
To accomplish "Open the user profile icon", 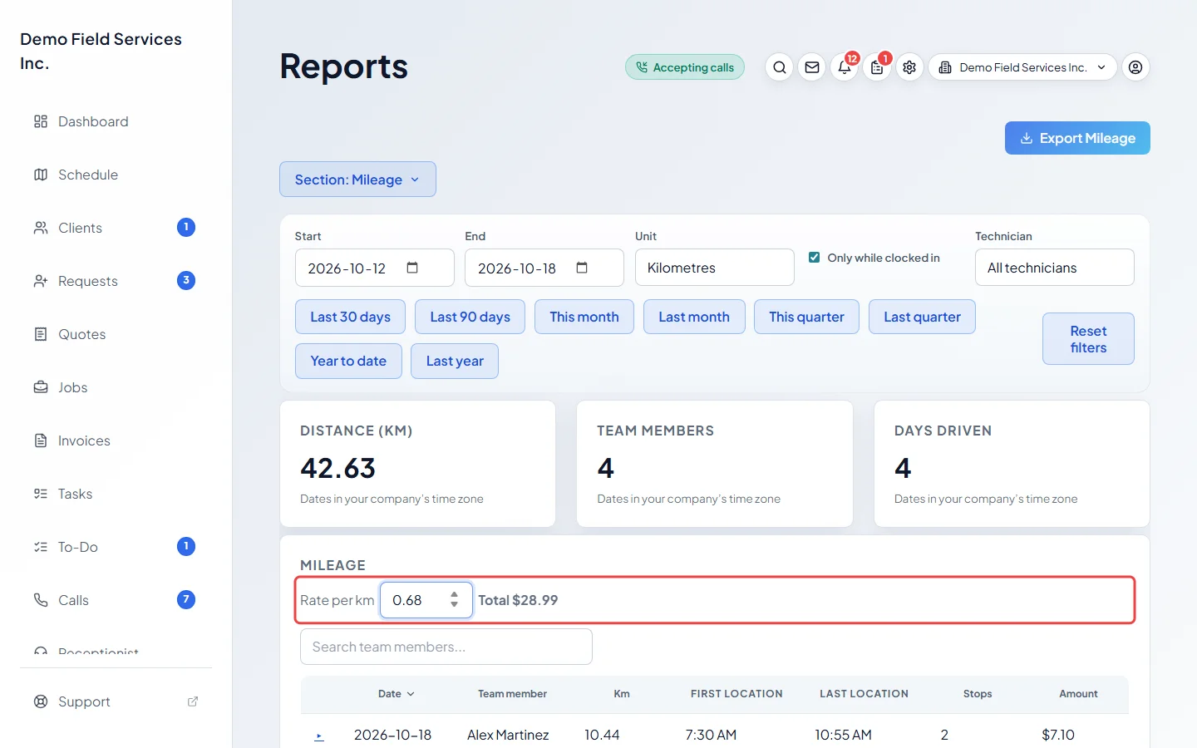I will [1135, 67].
